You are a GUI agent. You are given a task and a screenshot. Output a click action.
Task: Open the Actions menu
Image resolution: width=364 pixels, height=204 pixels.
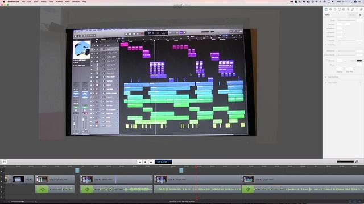(59, 2)
